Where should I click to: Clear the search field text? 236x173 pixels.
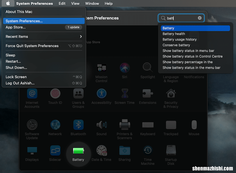[x=200, y=18]
